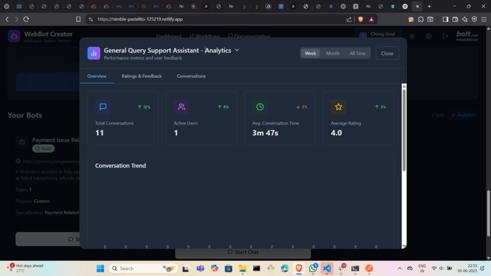The image size is (491, 276).
Task: Show hidden system tray icons
Action: click(400, 269)
